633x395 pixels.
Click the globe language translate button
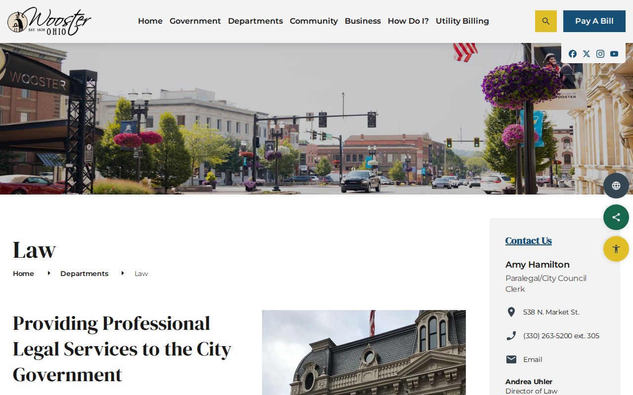tap(616, 186)
